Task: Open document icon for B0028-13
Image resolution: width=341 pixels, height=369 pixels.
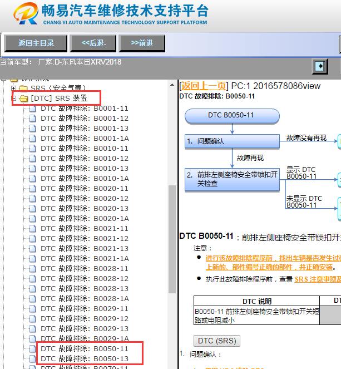Action: coord(33,288)
